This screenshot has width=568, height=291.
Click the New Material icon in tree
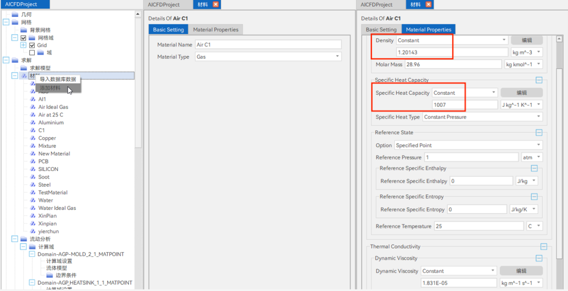click(x=33, y=154)
